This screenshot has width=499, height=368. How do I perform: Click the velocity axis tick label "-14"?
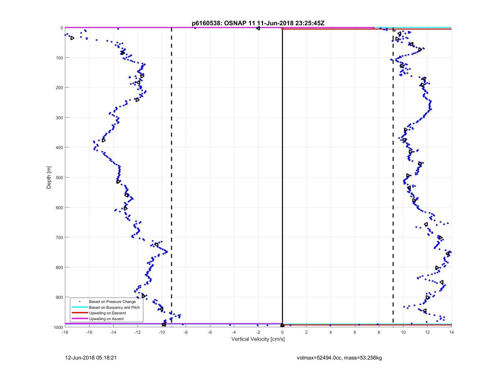[113, 332]
